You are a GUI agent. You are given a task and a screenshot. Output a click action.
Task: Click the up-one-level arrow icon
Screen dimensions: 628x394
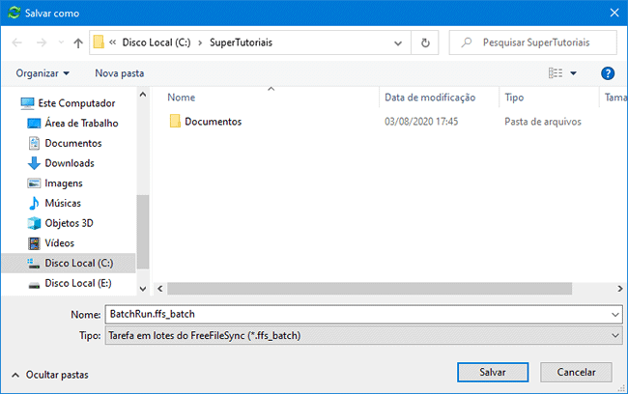77,43
